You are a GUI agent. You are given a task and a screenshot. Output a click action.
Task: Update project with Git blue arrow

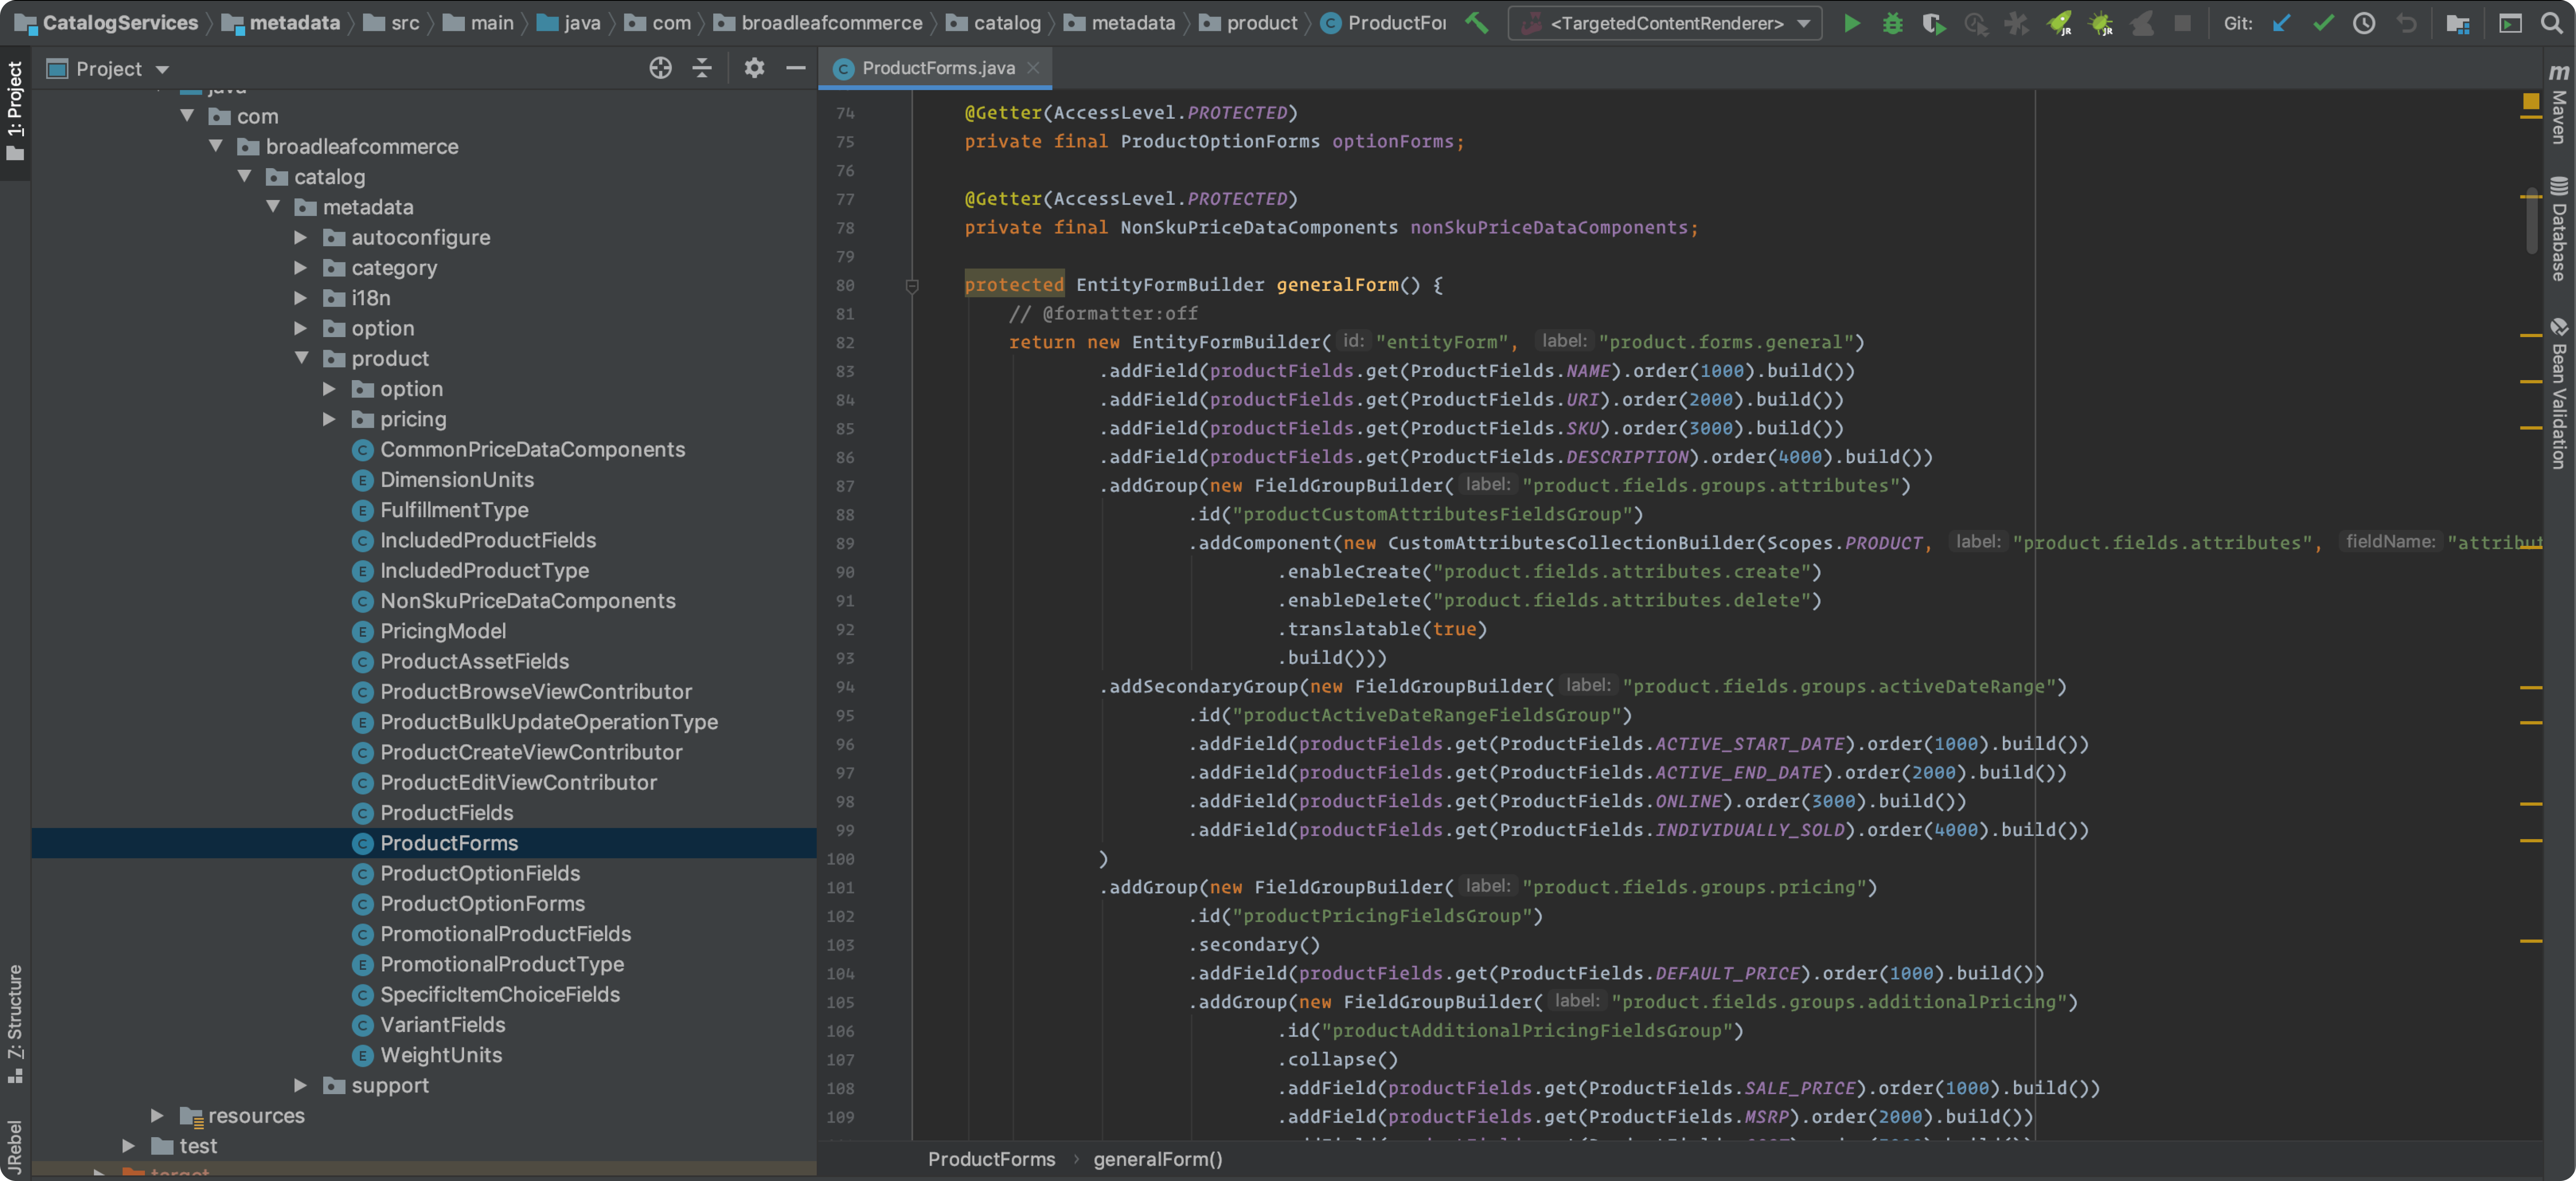point(2282,23)
